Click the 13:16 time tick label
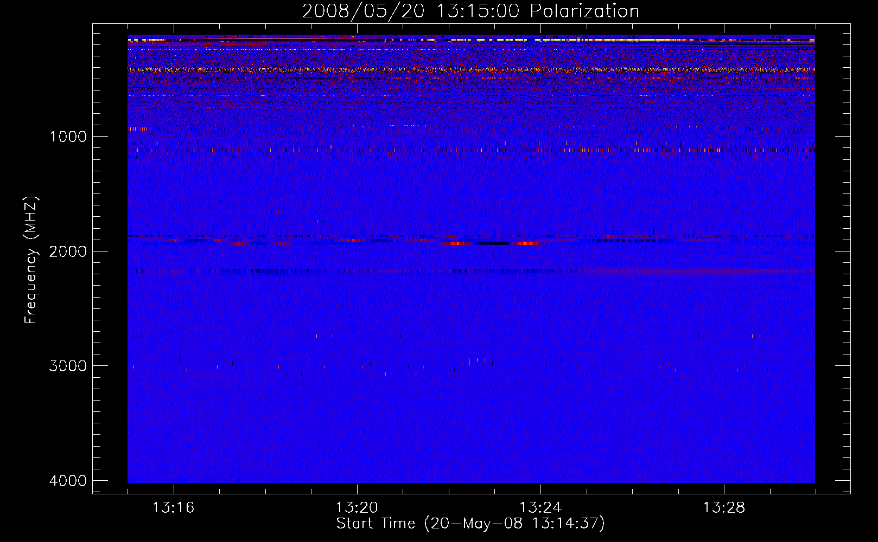Image resolution: width=878 pixels, height=542 pixels. (174, 508)
